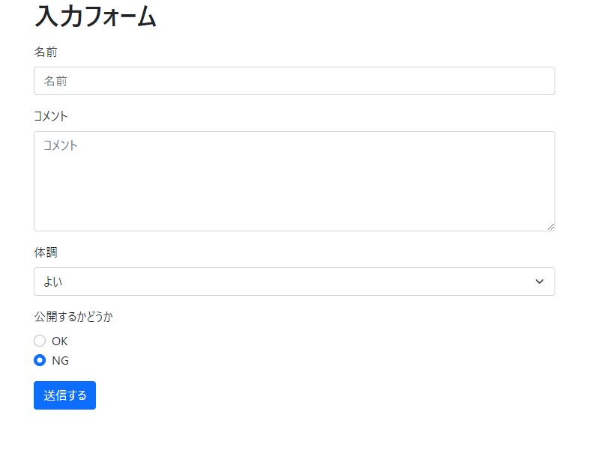Click inside the コメント textarea
Viewport: 589px width, 459px height.
pyautogui.click(x=294, y=181)
